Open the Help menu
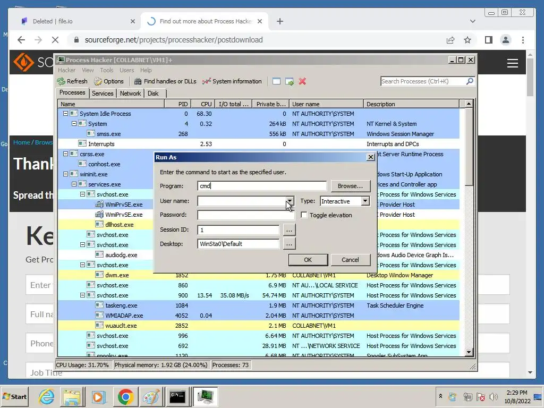Image resolution: width=544 pixels, height=408 pixels. (146, 70)
